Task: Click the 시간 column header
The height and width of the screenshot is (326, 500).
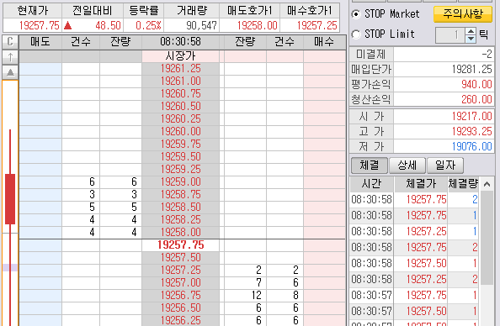Action: (371, 184)
